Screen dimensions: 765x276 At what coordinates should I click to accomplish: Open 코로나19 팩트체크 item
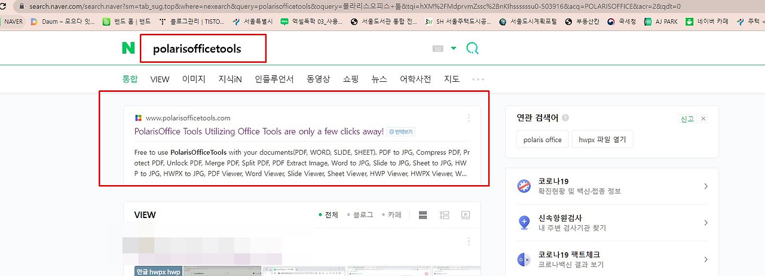612,259
